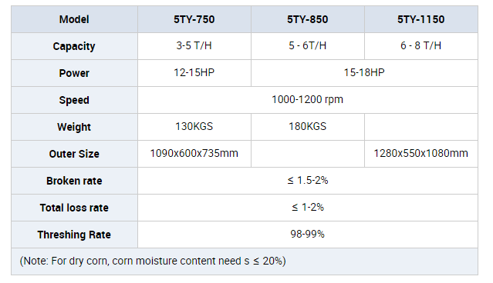Select the Power row label
Viewport: 493px width, 283px height.
tap(74, 73)
